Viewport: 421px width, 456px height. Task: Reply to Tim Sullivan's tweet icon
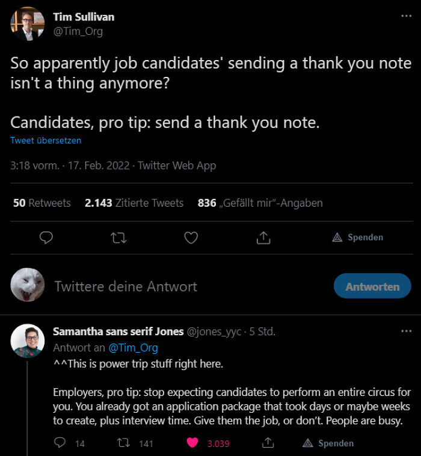tap(46, 238)
